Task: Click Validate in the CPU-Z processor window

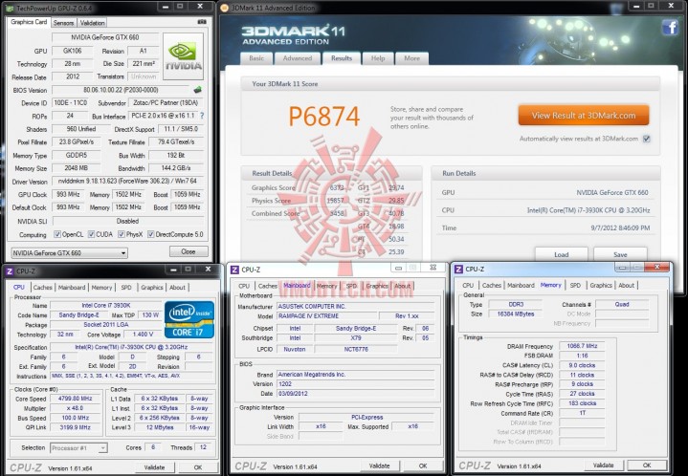Action: [x=154, y=467]
